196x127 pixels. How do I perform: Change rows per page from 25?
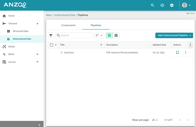click(x=155, y=120)
